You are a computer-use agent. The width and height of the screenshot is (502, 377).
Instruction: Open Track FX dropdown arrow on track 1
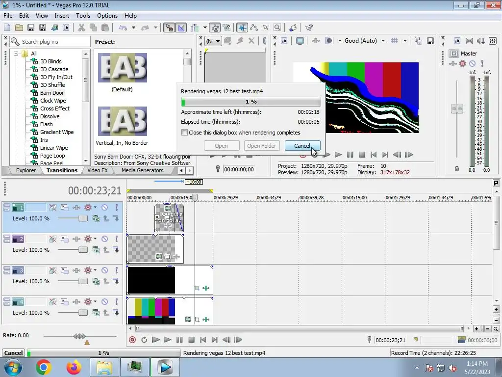tap(95, 208)
